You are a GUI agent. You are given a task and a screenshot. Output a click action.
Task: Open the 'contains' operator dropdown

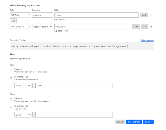click(x=43, y=15)
